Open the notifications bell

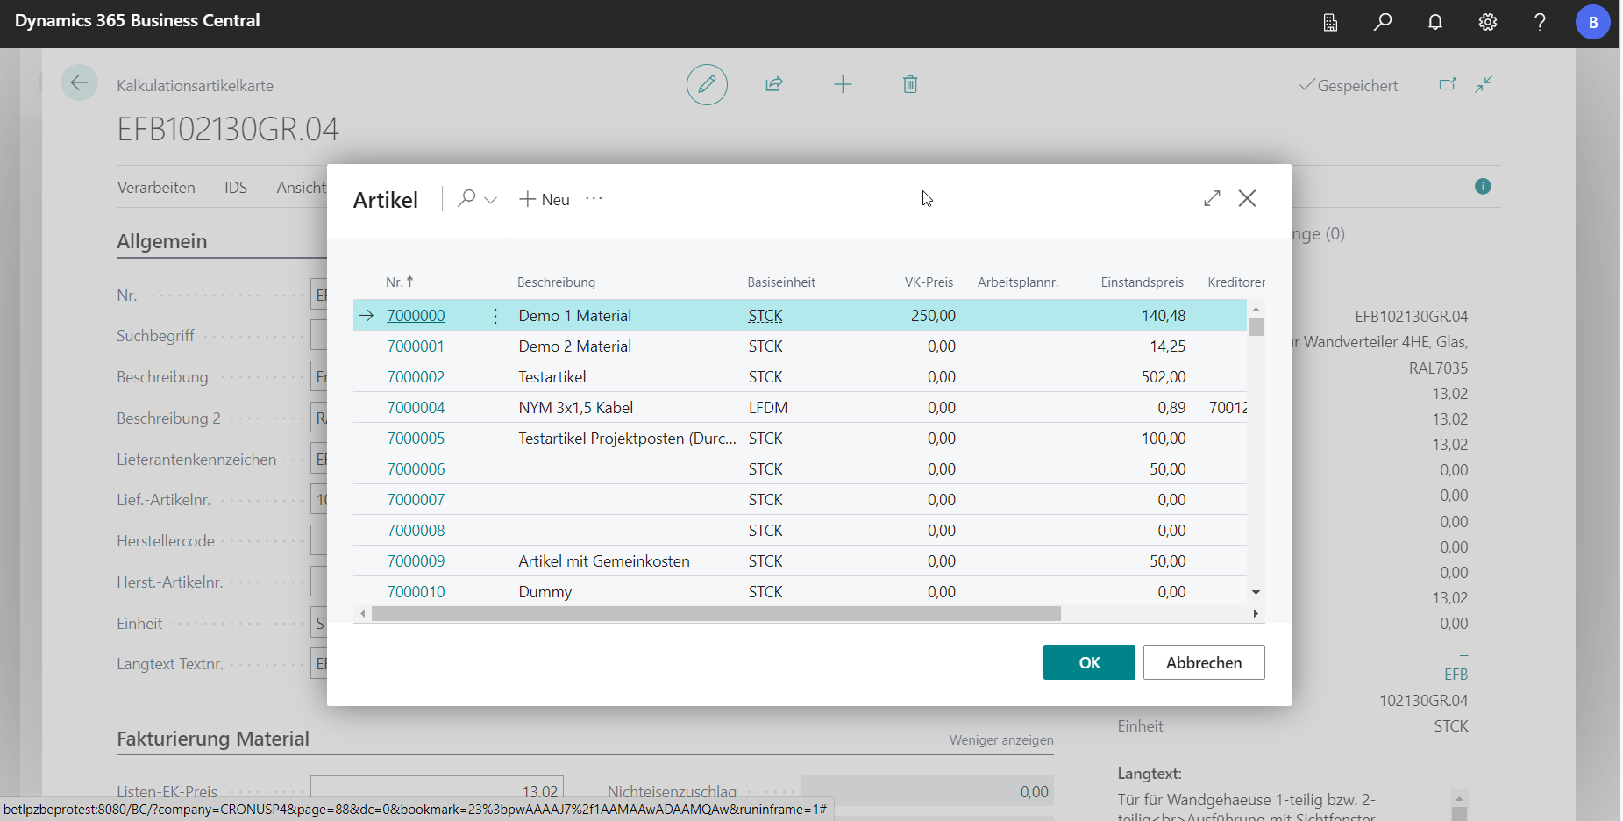[1435, 22]
